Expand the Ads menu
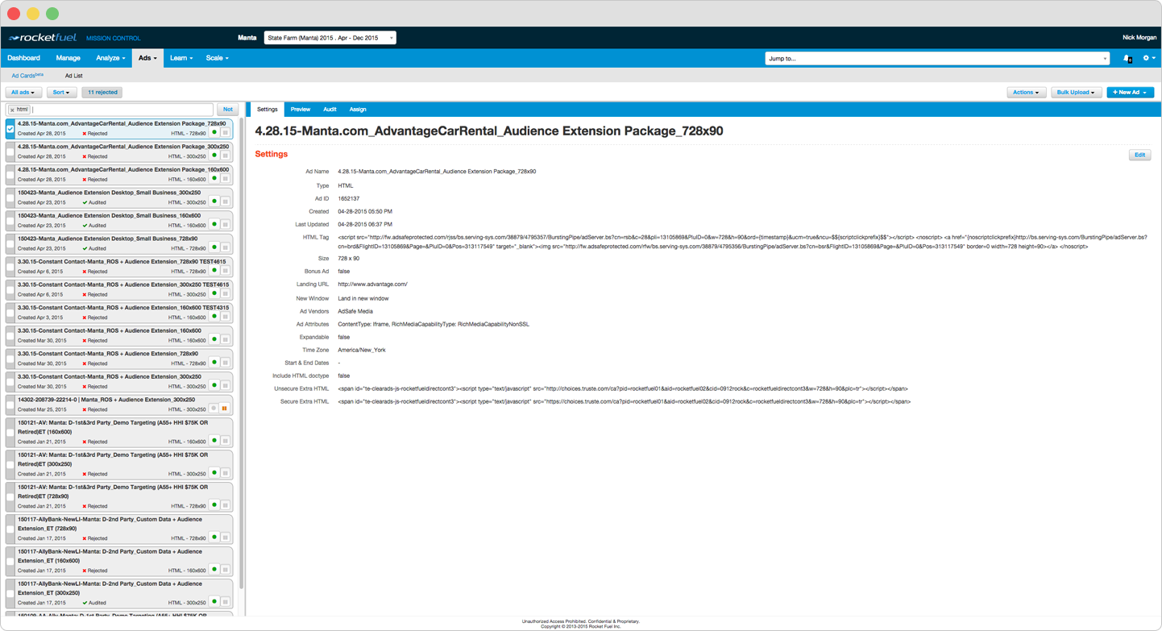1162x631 pixels. tap(147, 58)
